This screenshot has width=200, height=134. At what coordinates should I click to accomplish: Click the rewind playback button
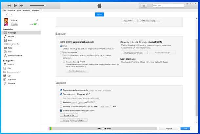(9, 6)
